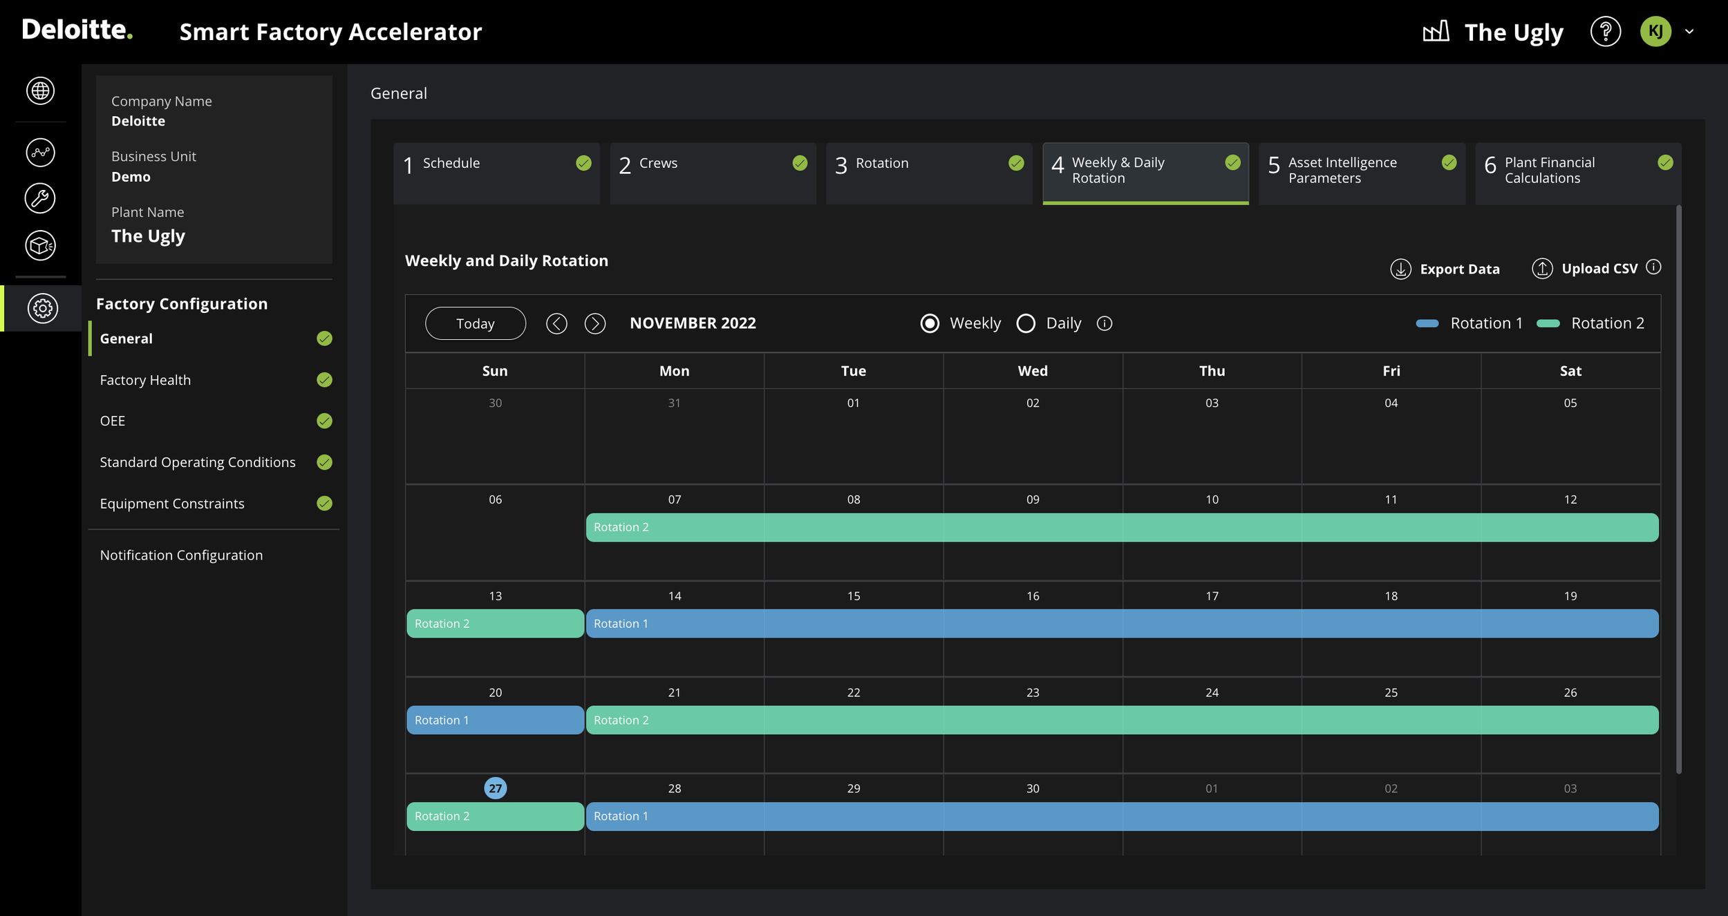The width and height of the screenshot is (1728, 916).
Task: Open the globe overview icon in sidebar
Action: point(41,90)
